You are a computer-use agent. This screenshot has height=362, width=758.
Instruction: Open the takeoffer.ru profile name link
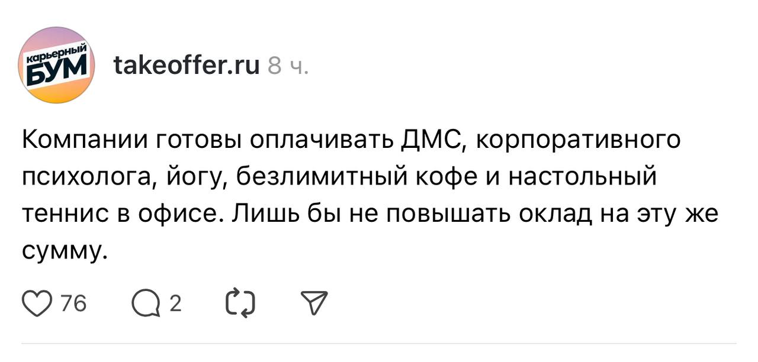point(186,66)
